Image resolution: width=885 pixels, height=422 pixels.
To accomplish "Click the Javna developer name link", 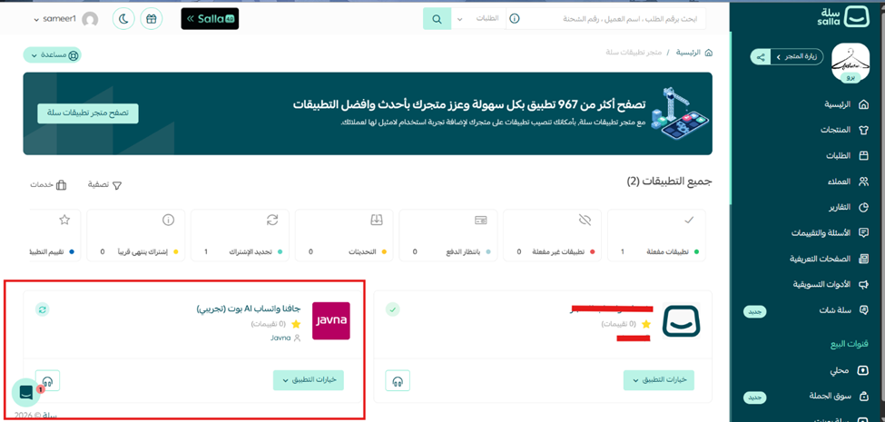I will click(x=280, y=338).
